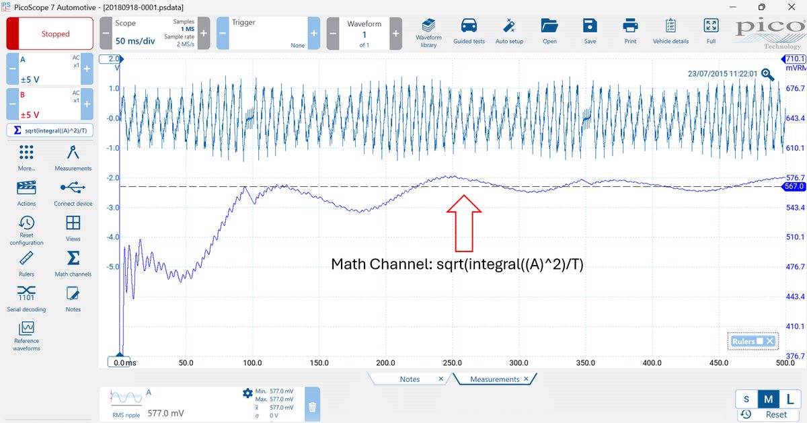Click the 577.0 mV measurement value

pos(165,413)
